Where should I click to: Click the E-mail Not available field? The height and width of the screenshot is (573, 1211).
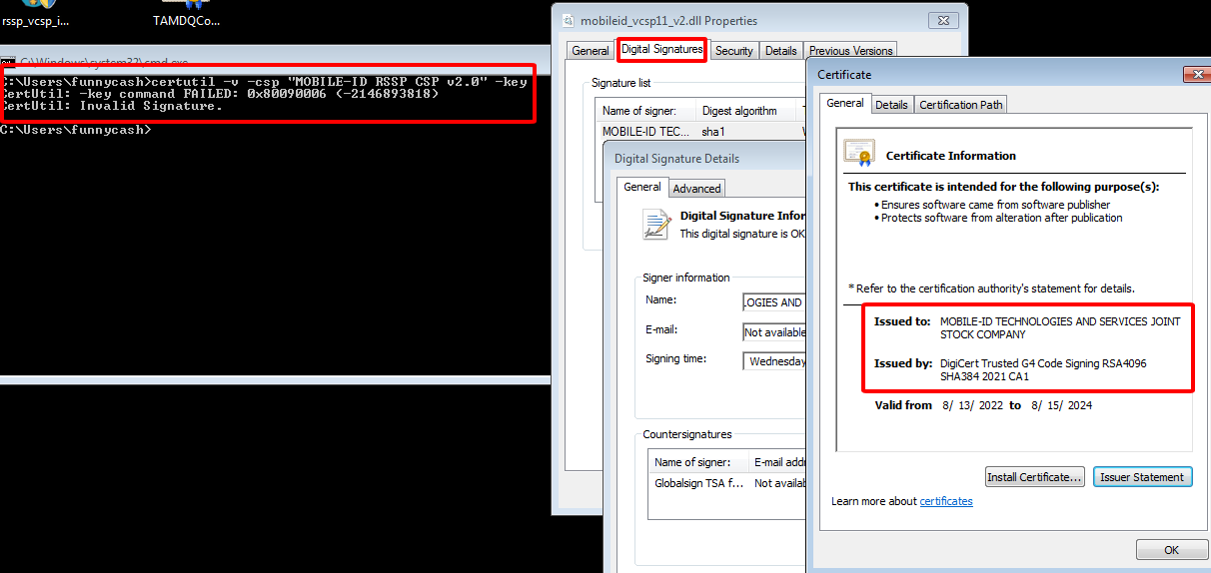click(x=773, y=332)
